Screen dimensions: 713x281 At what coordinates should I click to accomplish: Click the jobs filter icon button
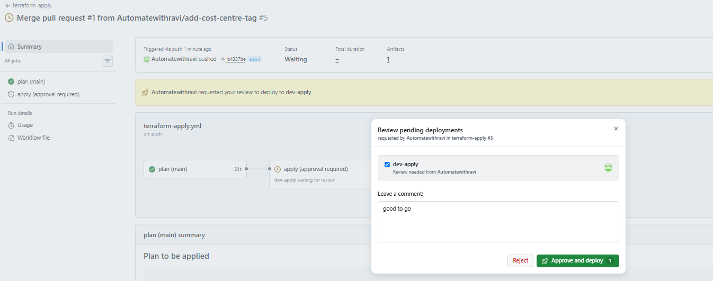pos(108,61)
